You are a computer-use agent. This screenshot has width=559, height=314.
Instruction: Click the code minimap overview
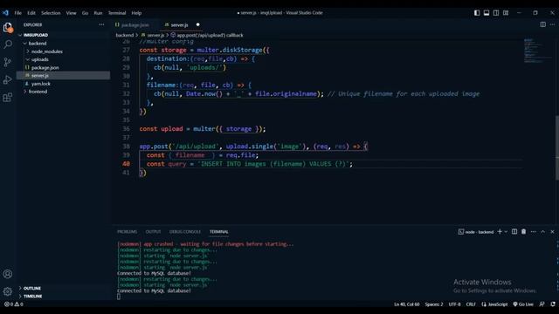(x=538, y=51)
